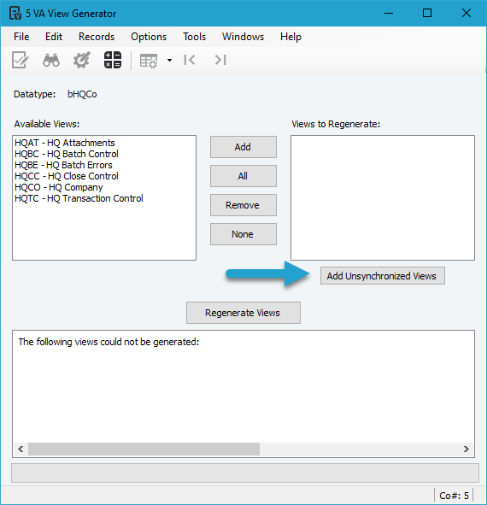Viewport: 487px width, 505px height.
Task: Click the Remove button
Action: (x=243, y=205)
